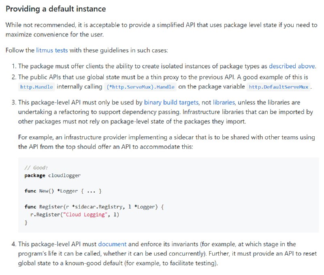Click the 'libraries' hyperlink
The width and height of the screenshot is (324, 275).
(224, 103)
